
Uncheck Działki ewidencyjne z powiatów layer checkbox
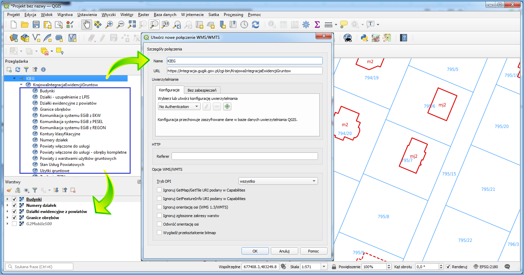(x=14, y=212)
